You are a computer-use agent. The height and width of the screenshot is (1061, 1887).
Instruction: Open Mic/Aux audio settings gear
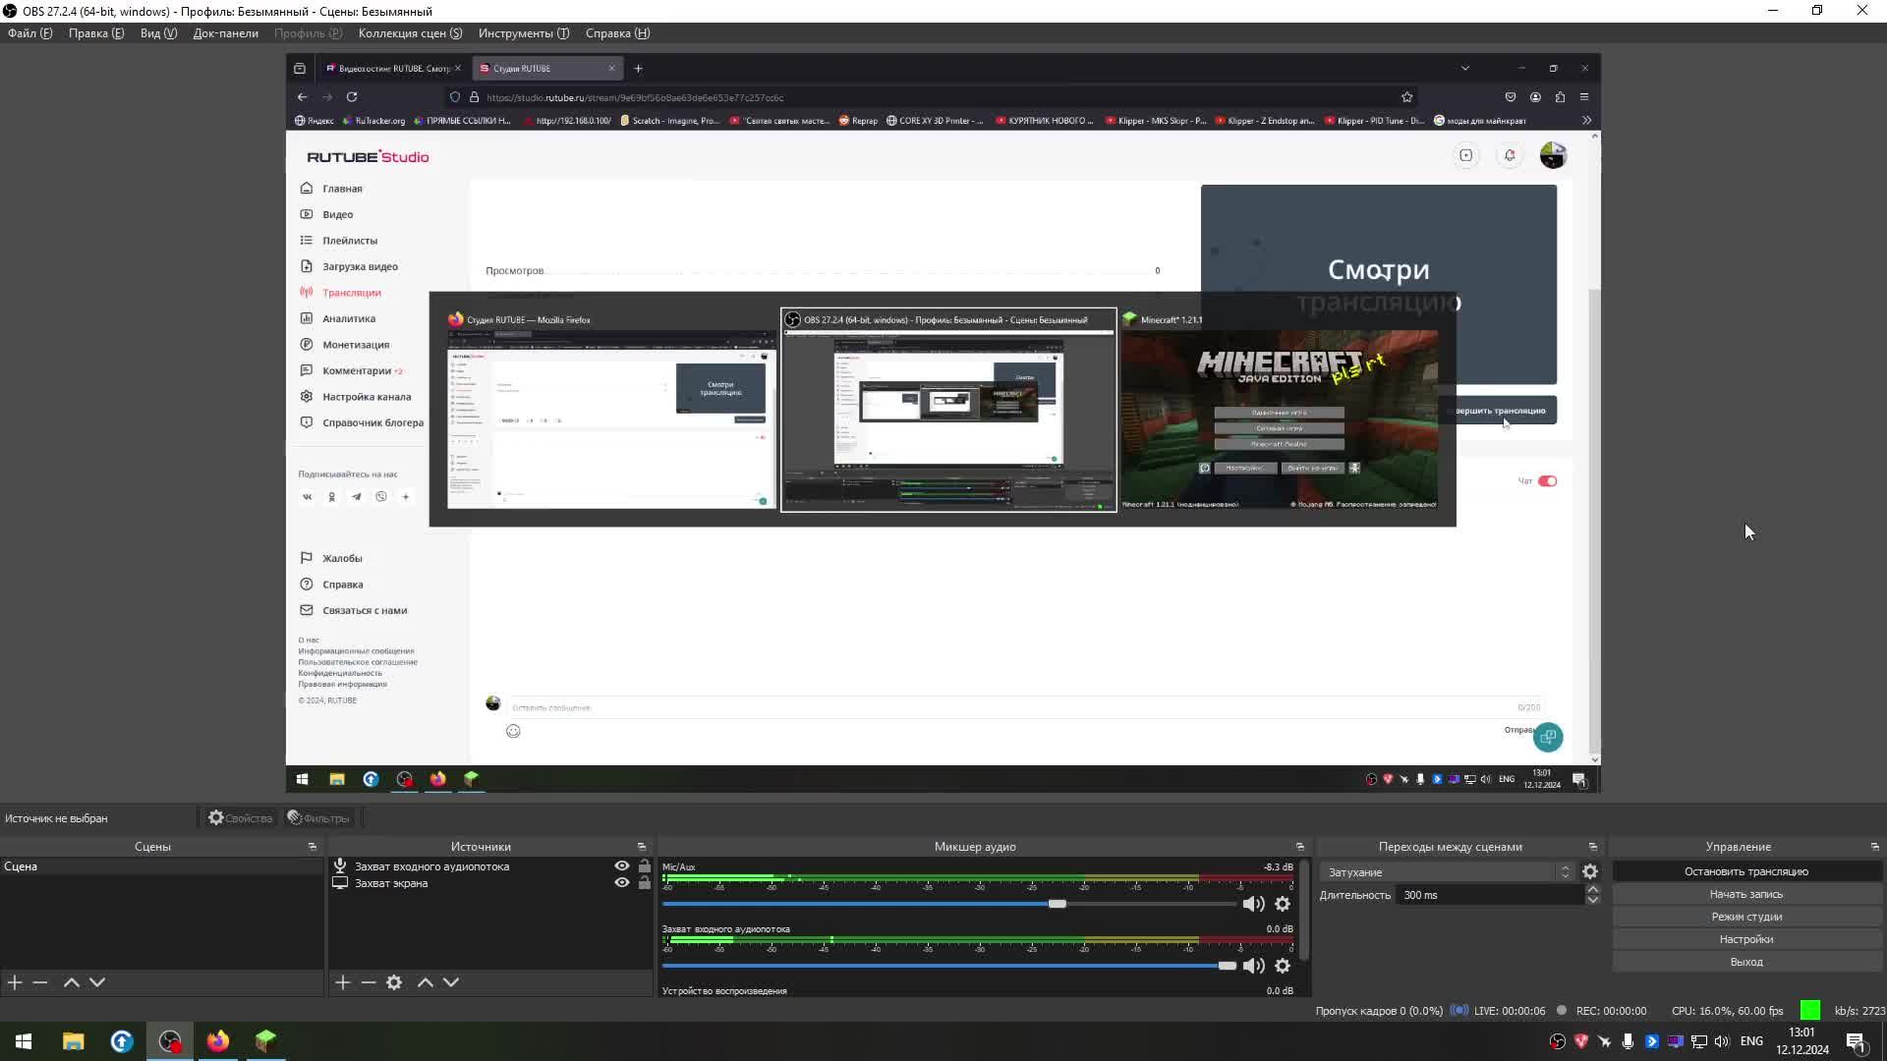click(x=1283, y=904)
